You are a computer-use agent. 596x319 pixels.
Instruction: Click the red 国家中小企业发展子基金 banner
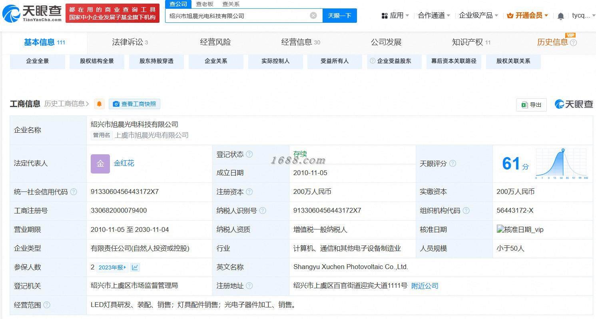coord(112,13)
